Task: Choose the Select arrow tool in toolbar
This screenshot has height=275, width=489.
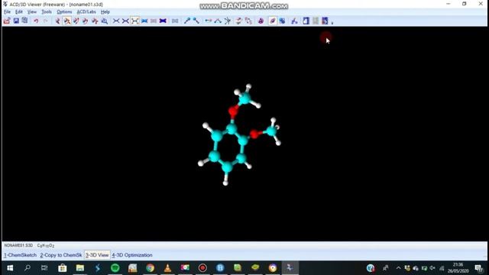Action: click(57, 21)
